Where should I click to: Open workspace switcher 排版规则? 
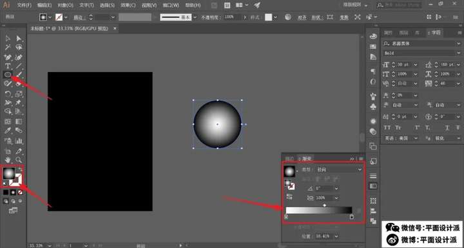[355, 5]
